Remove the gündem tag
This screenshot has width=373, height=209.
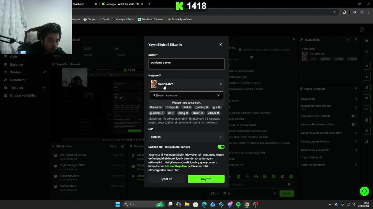pos(162,113)
